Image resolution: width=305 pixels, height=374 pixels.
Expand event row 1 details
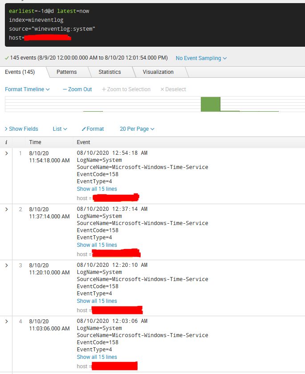pos(6,153)
